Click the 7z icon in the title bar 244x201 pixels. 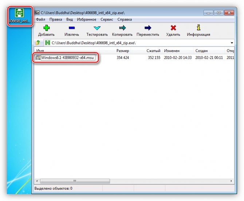[x=37, y=13]
